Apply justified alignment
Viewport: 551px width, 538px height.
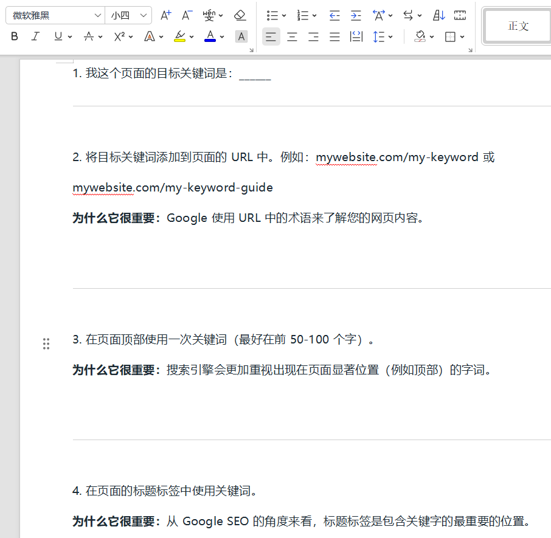(x=334, y=36)
